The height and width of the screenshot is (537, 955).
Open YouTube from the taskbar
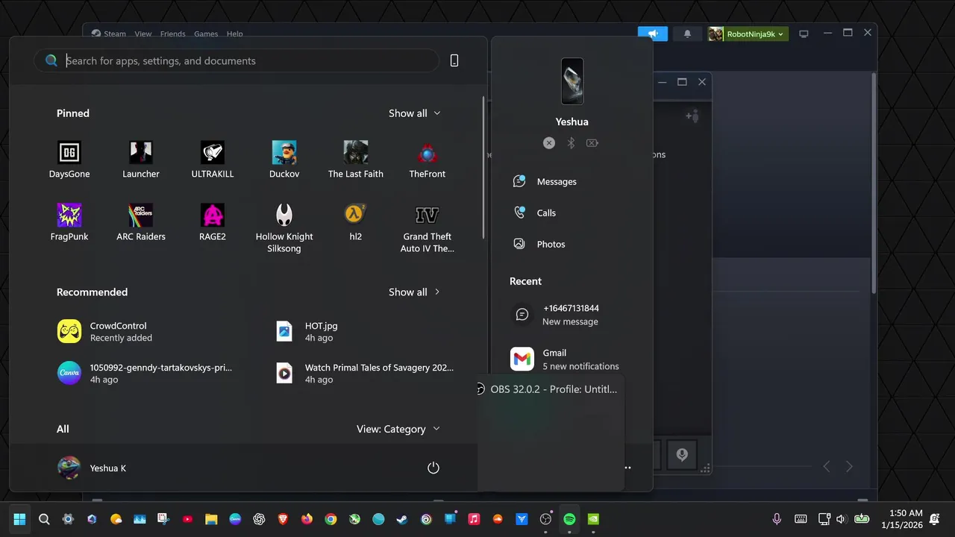(x=187, y=519)
